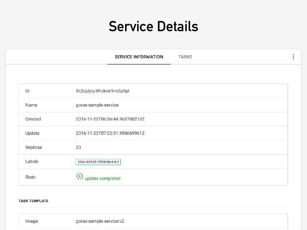Click the Created row label
Screen dimensions: 307x230
(33, 119)
